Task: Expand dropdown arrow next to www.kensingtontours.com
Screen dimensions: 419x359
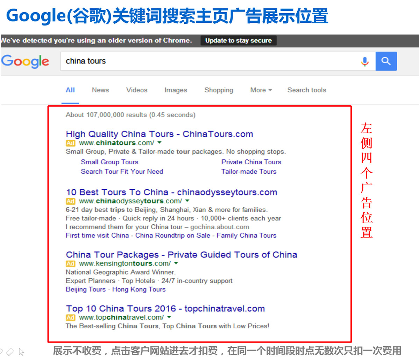Action: (176, 263)
